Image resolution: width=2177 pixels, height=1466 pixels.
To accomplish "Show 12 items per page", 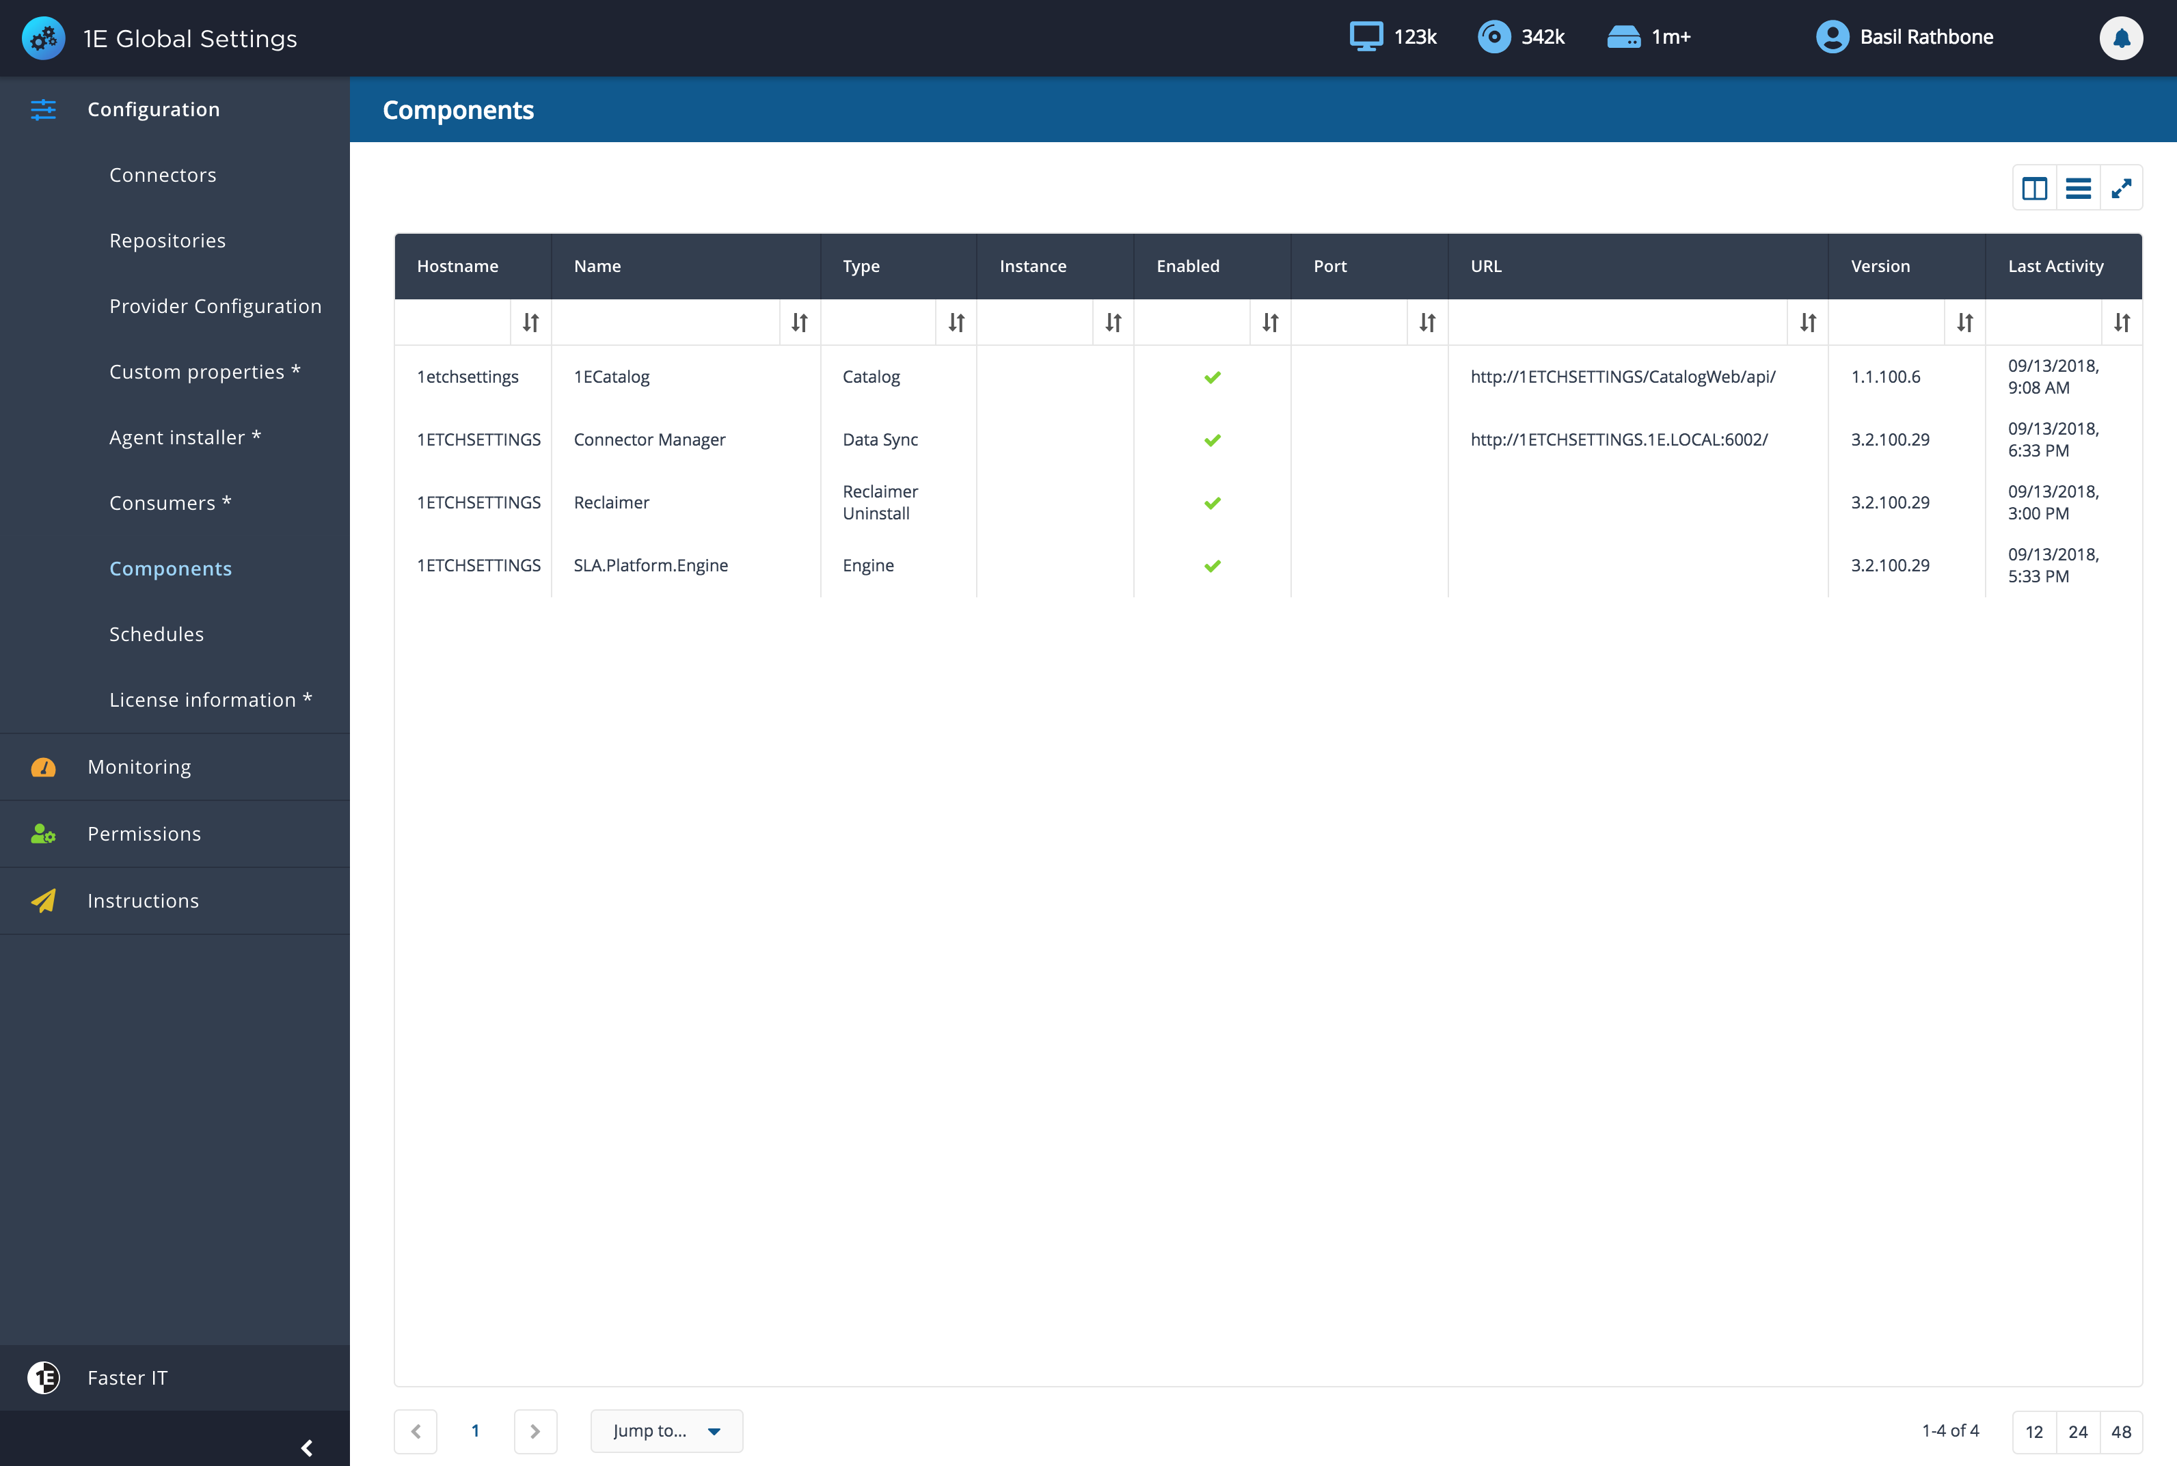I will point(2034,1431).
